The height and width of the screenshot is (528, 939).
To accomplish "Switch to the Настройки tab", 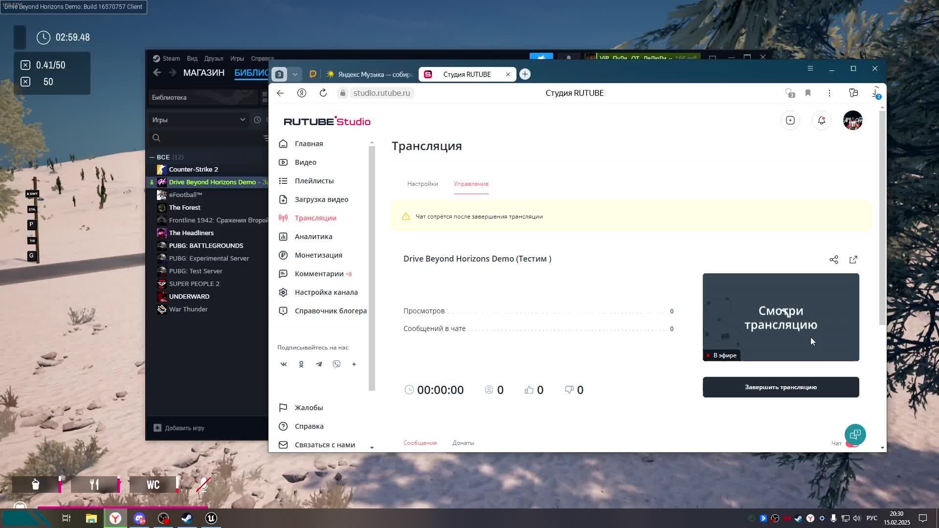I will 423,184.
